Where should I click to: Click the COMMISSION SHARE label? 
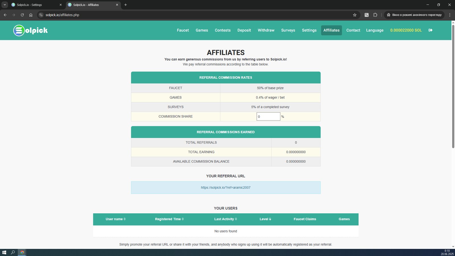(176, 117)
